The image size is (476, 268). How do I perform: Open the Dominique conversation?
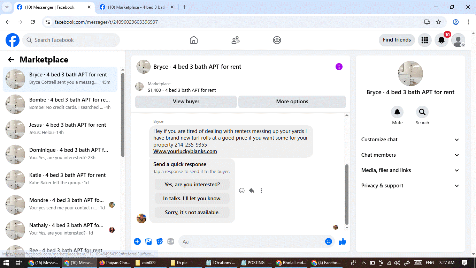tap(60, 155)
